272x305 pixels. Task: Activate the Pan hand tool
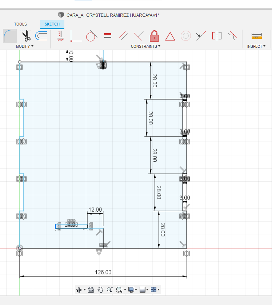pyautogui.click(x=100, y=290)
